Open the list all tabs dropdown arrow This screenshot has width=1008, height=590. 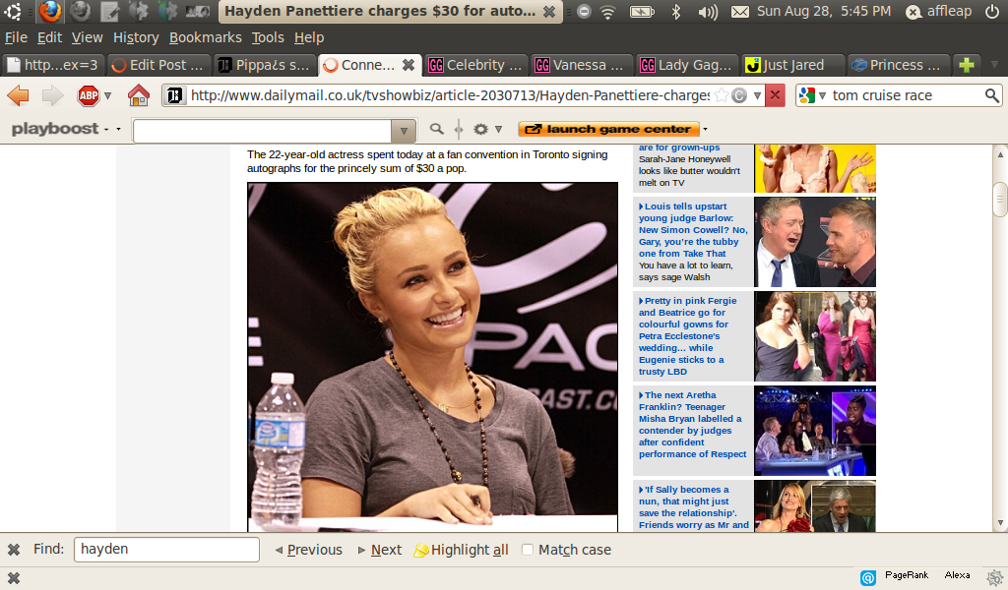point(994,65)
